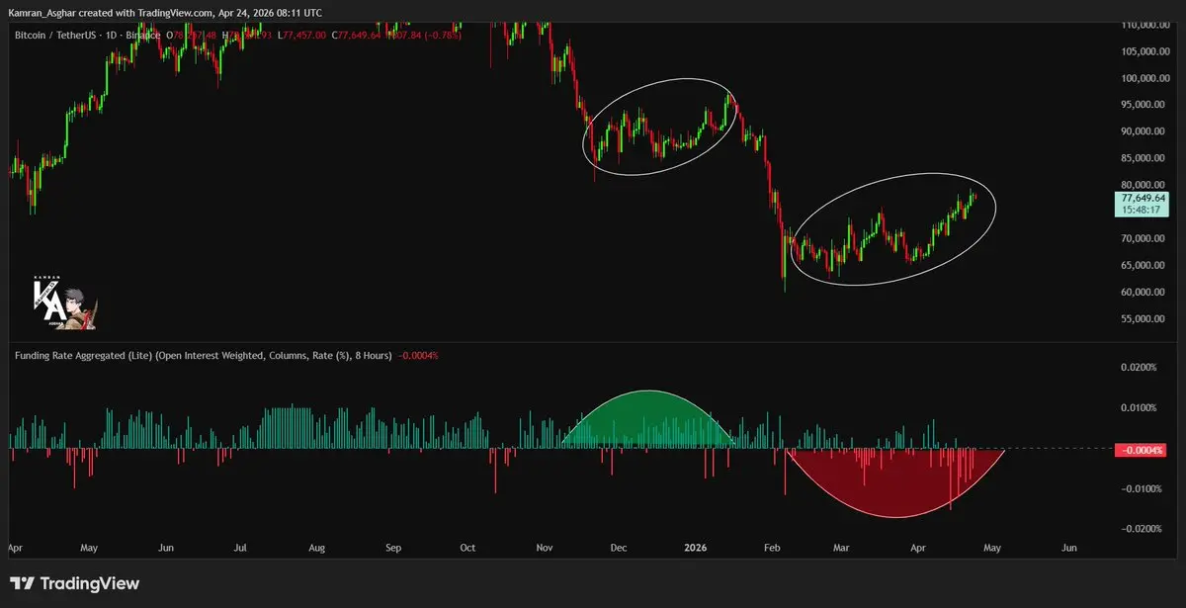1186x608 pixels.
Task: Click the Aug label on time axis
Action: click(x=316, y=547)
